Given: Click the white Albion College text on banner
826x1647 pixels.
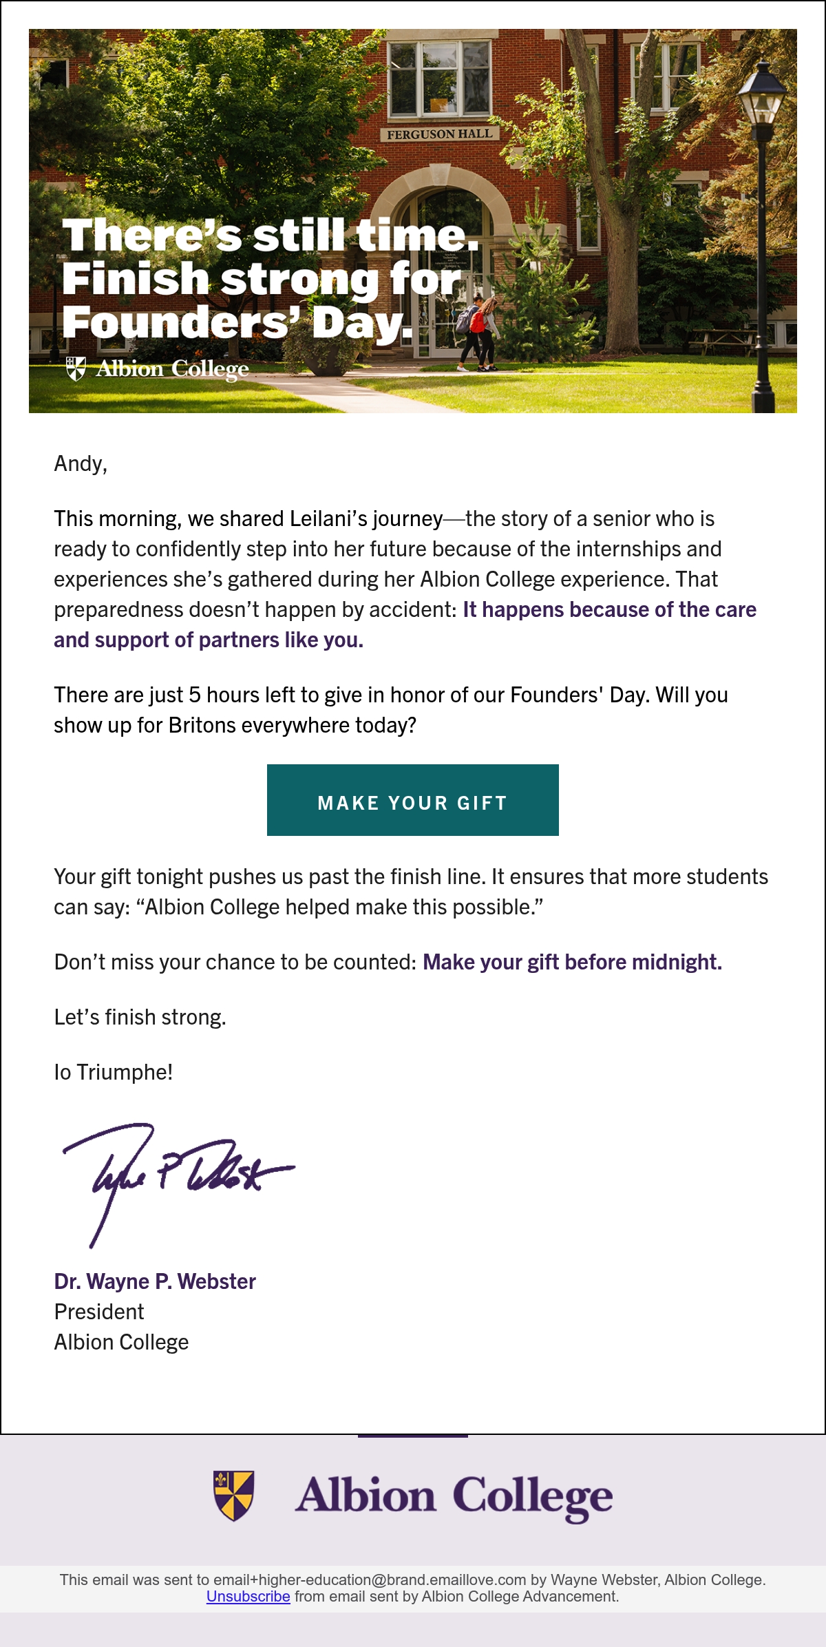Looking at the screenshot, I should pos(172,369).
